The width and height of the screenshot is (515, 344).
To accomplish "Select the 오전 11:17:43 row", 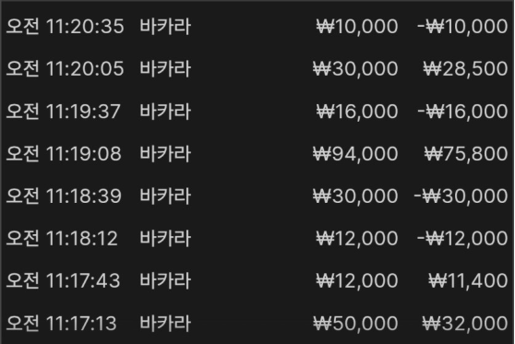I will click(x=257, y=280).
